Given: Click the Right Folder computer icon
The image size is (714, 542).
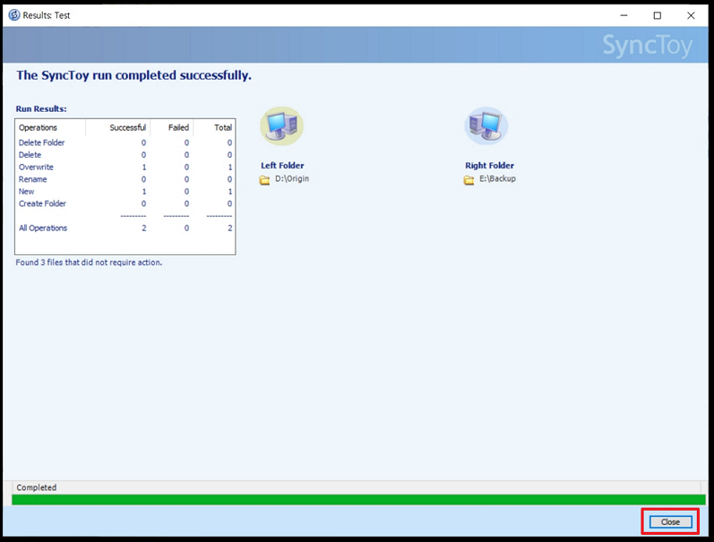Looking at the screenshot, I should coord(486,126).
